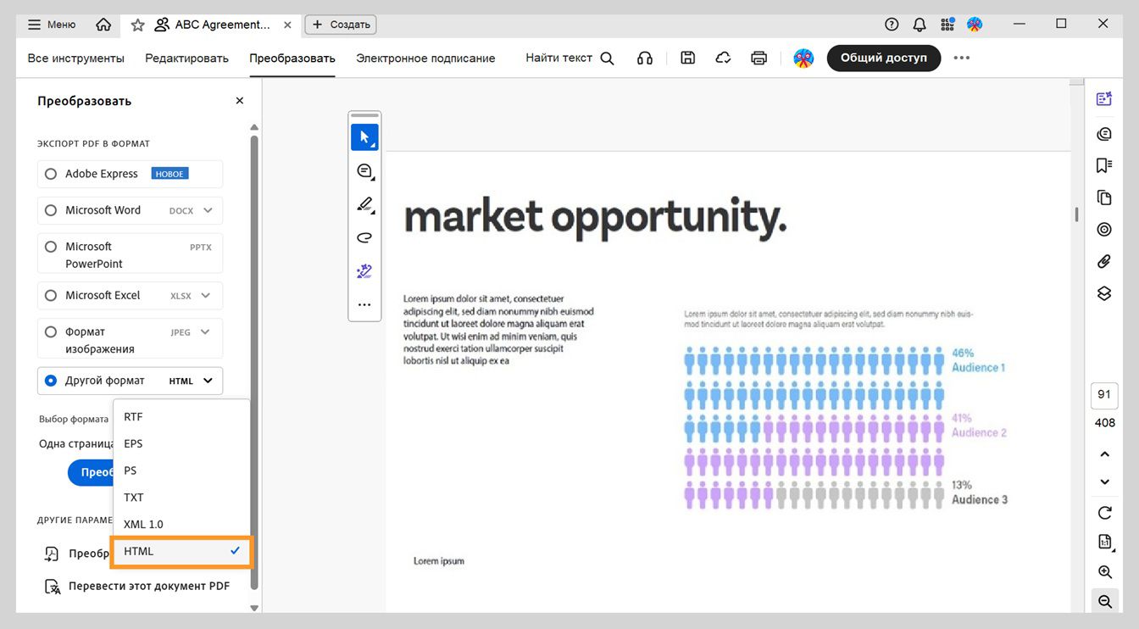Choose XML 1.0 from the format list
Screen dimensions: 1139x629
pos(181,525)
